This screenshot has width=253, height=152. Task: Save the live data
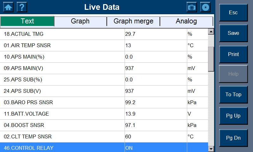click(x=233, y=33)
